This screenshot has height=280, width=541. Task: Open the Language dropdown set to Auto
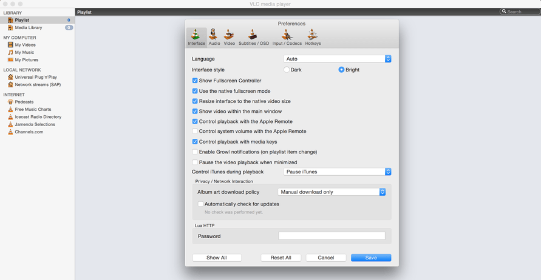coord(337,59)
